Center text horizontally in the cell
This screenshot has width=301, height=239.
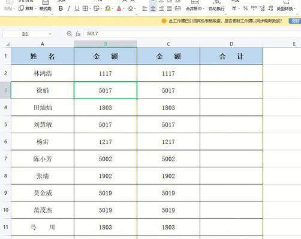click(153, 8)
